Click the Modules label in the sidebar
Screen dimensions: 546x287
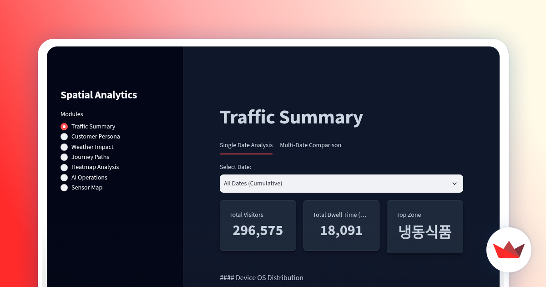coord(72,114)
